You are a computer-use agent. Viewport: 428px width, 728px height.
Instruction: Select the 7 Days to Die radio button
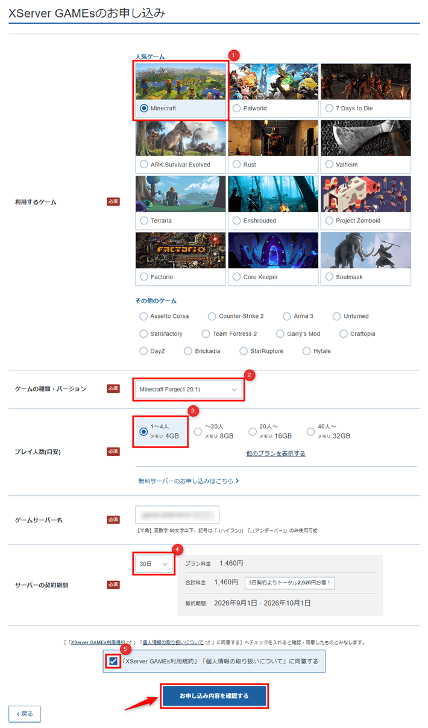[329, 109]
